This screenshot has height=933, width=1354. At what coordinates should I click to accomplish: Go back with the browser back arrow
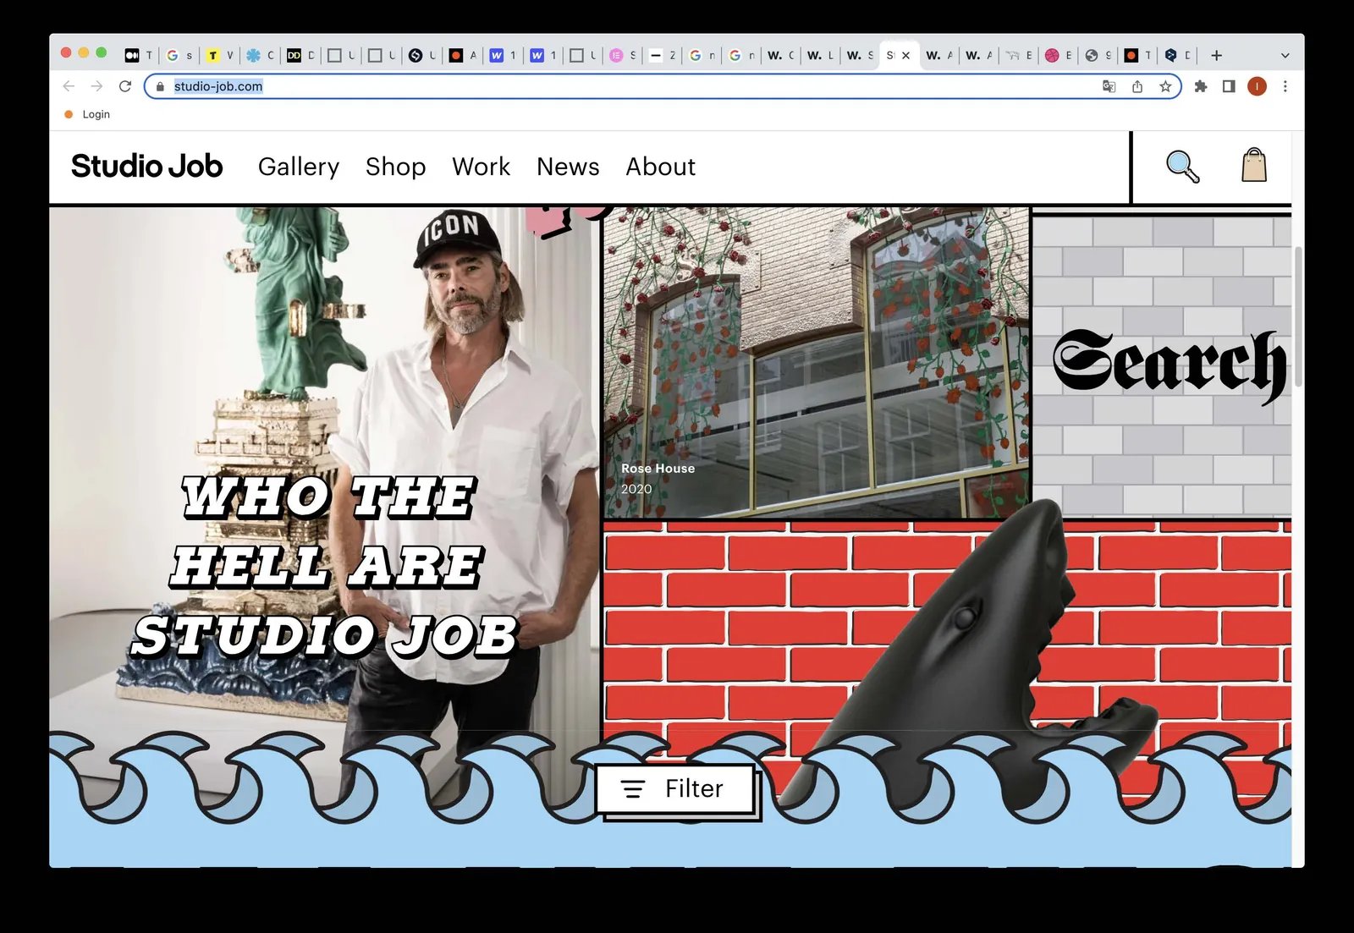click(x=69, y=86)
